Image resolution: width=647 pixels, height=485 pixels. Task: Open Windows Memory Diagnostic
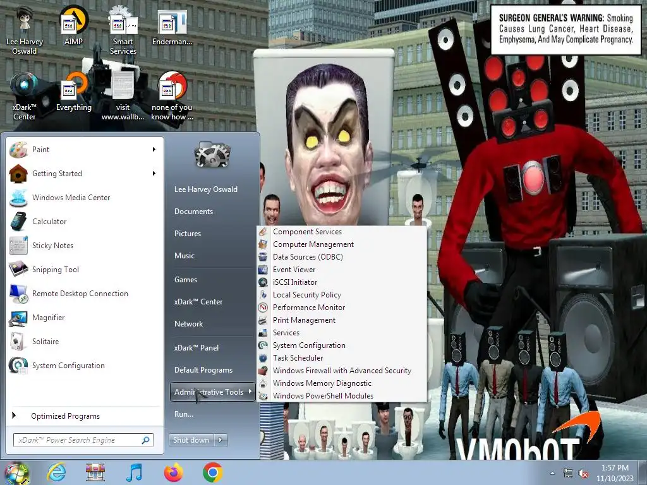pyautogui.click(x=342, y=383)
